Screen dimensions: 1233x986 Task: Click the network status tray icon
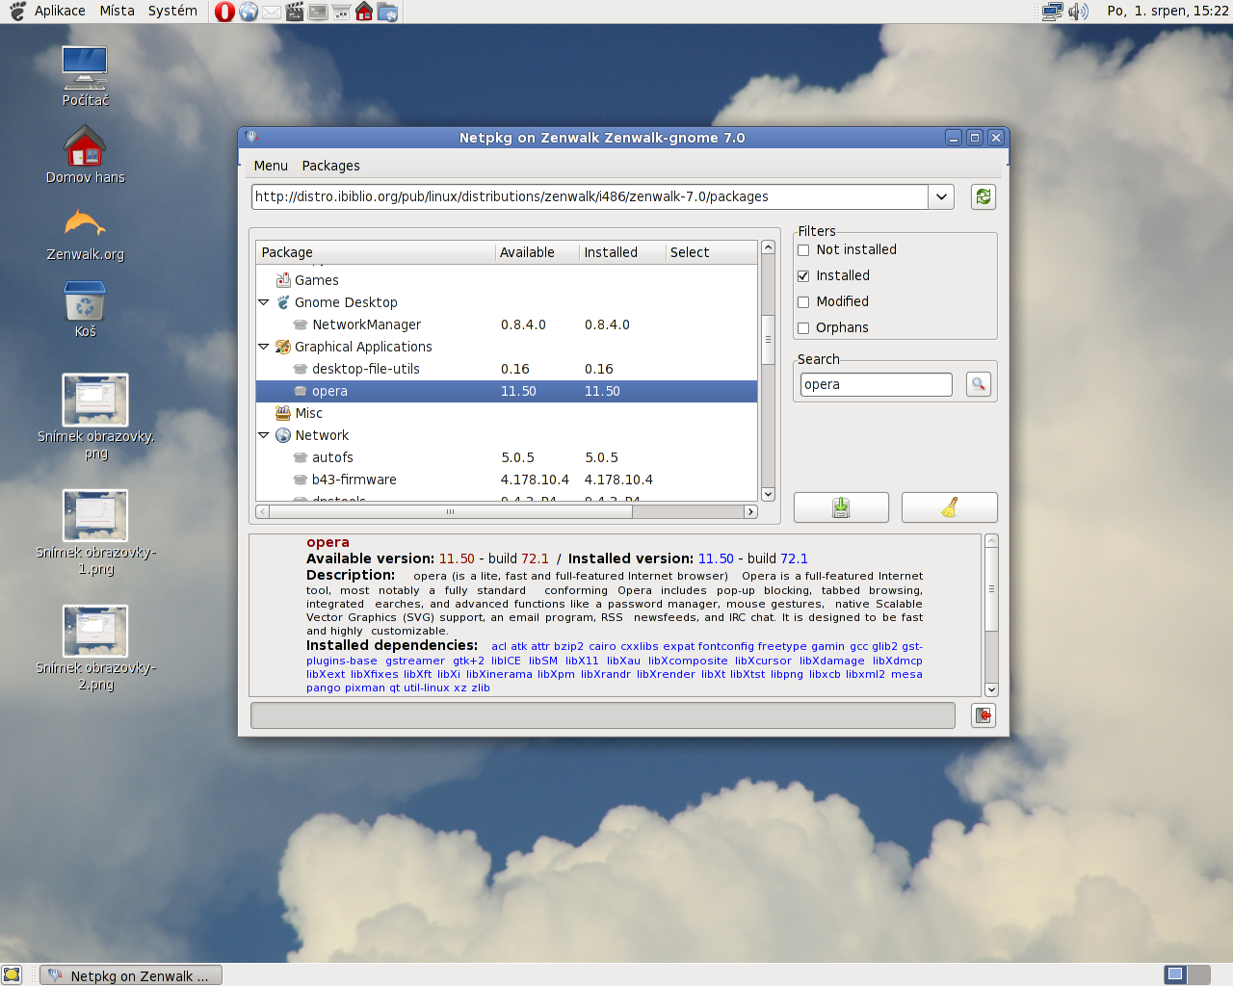1053,12
